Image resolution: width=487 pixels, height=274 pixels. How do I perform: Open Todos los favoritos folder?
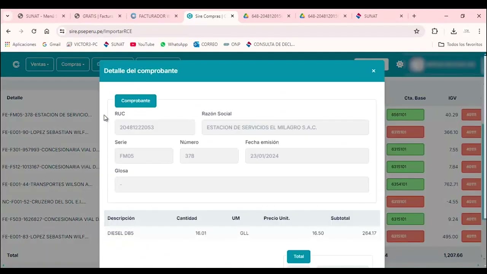tap(460, 45)
